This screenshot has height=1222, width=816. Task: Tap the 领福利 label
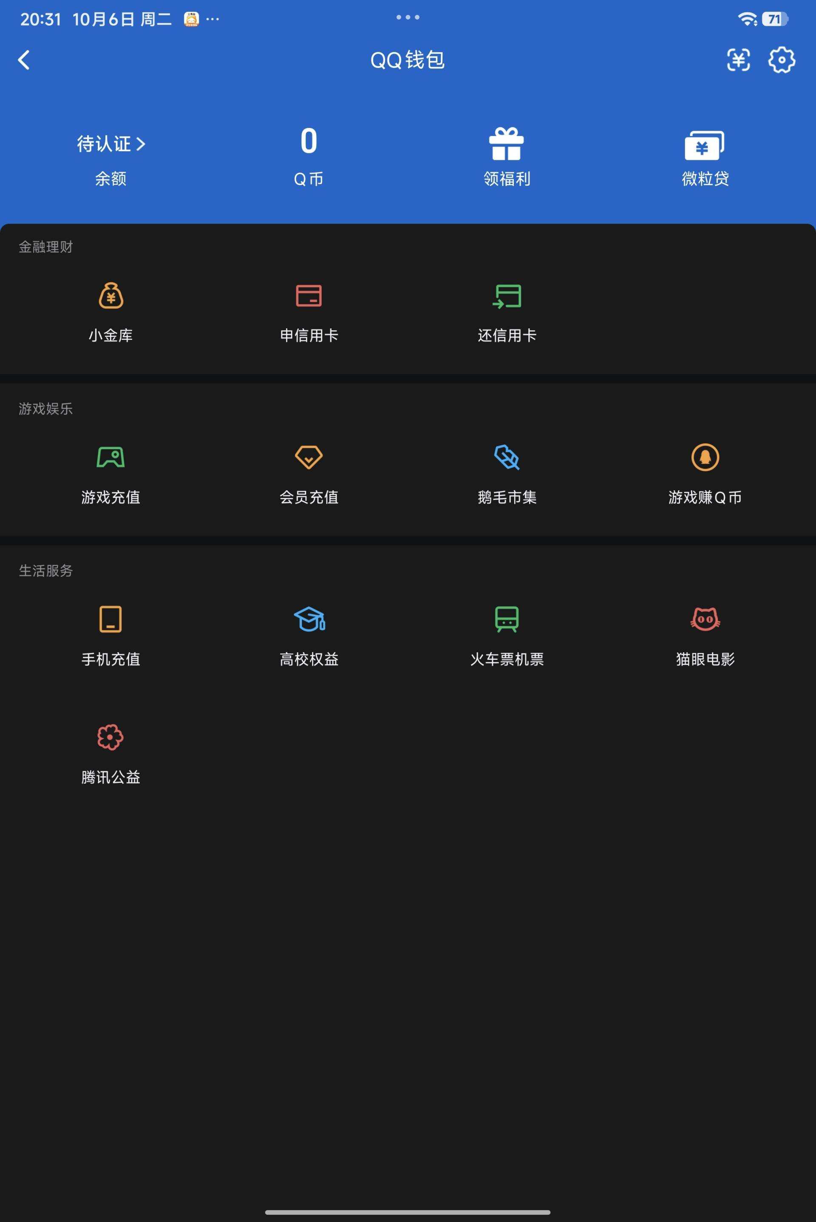(507, 179)
